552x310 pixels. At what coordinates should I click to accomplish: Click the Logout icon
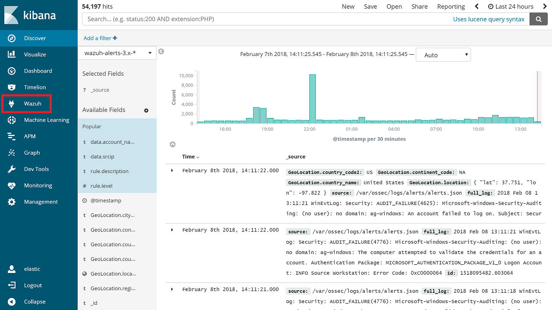(12, 285)
